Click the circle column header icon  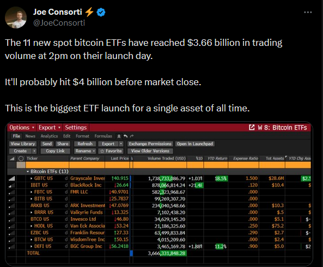(x=21, y=158)
